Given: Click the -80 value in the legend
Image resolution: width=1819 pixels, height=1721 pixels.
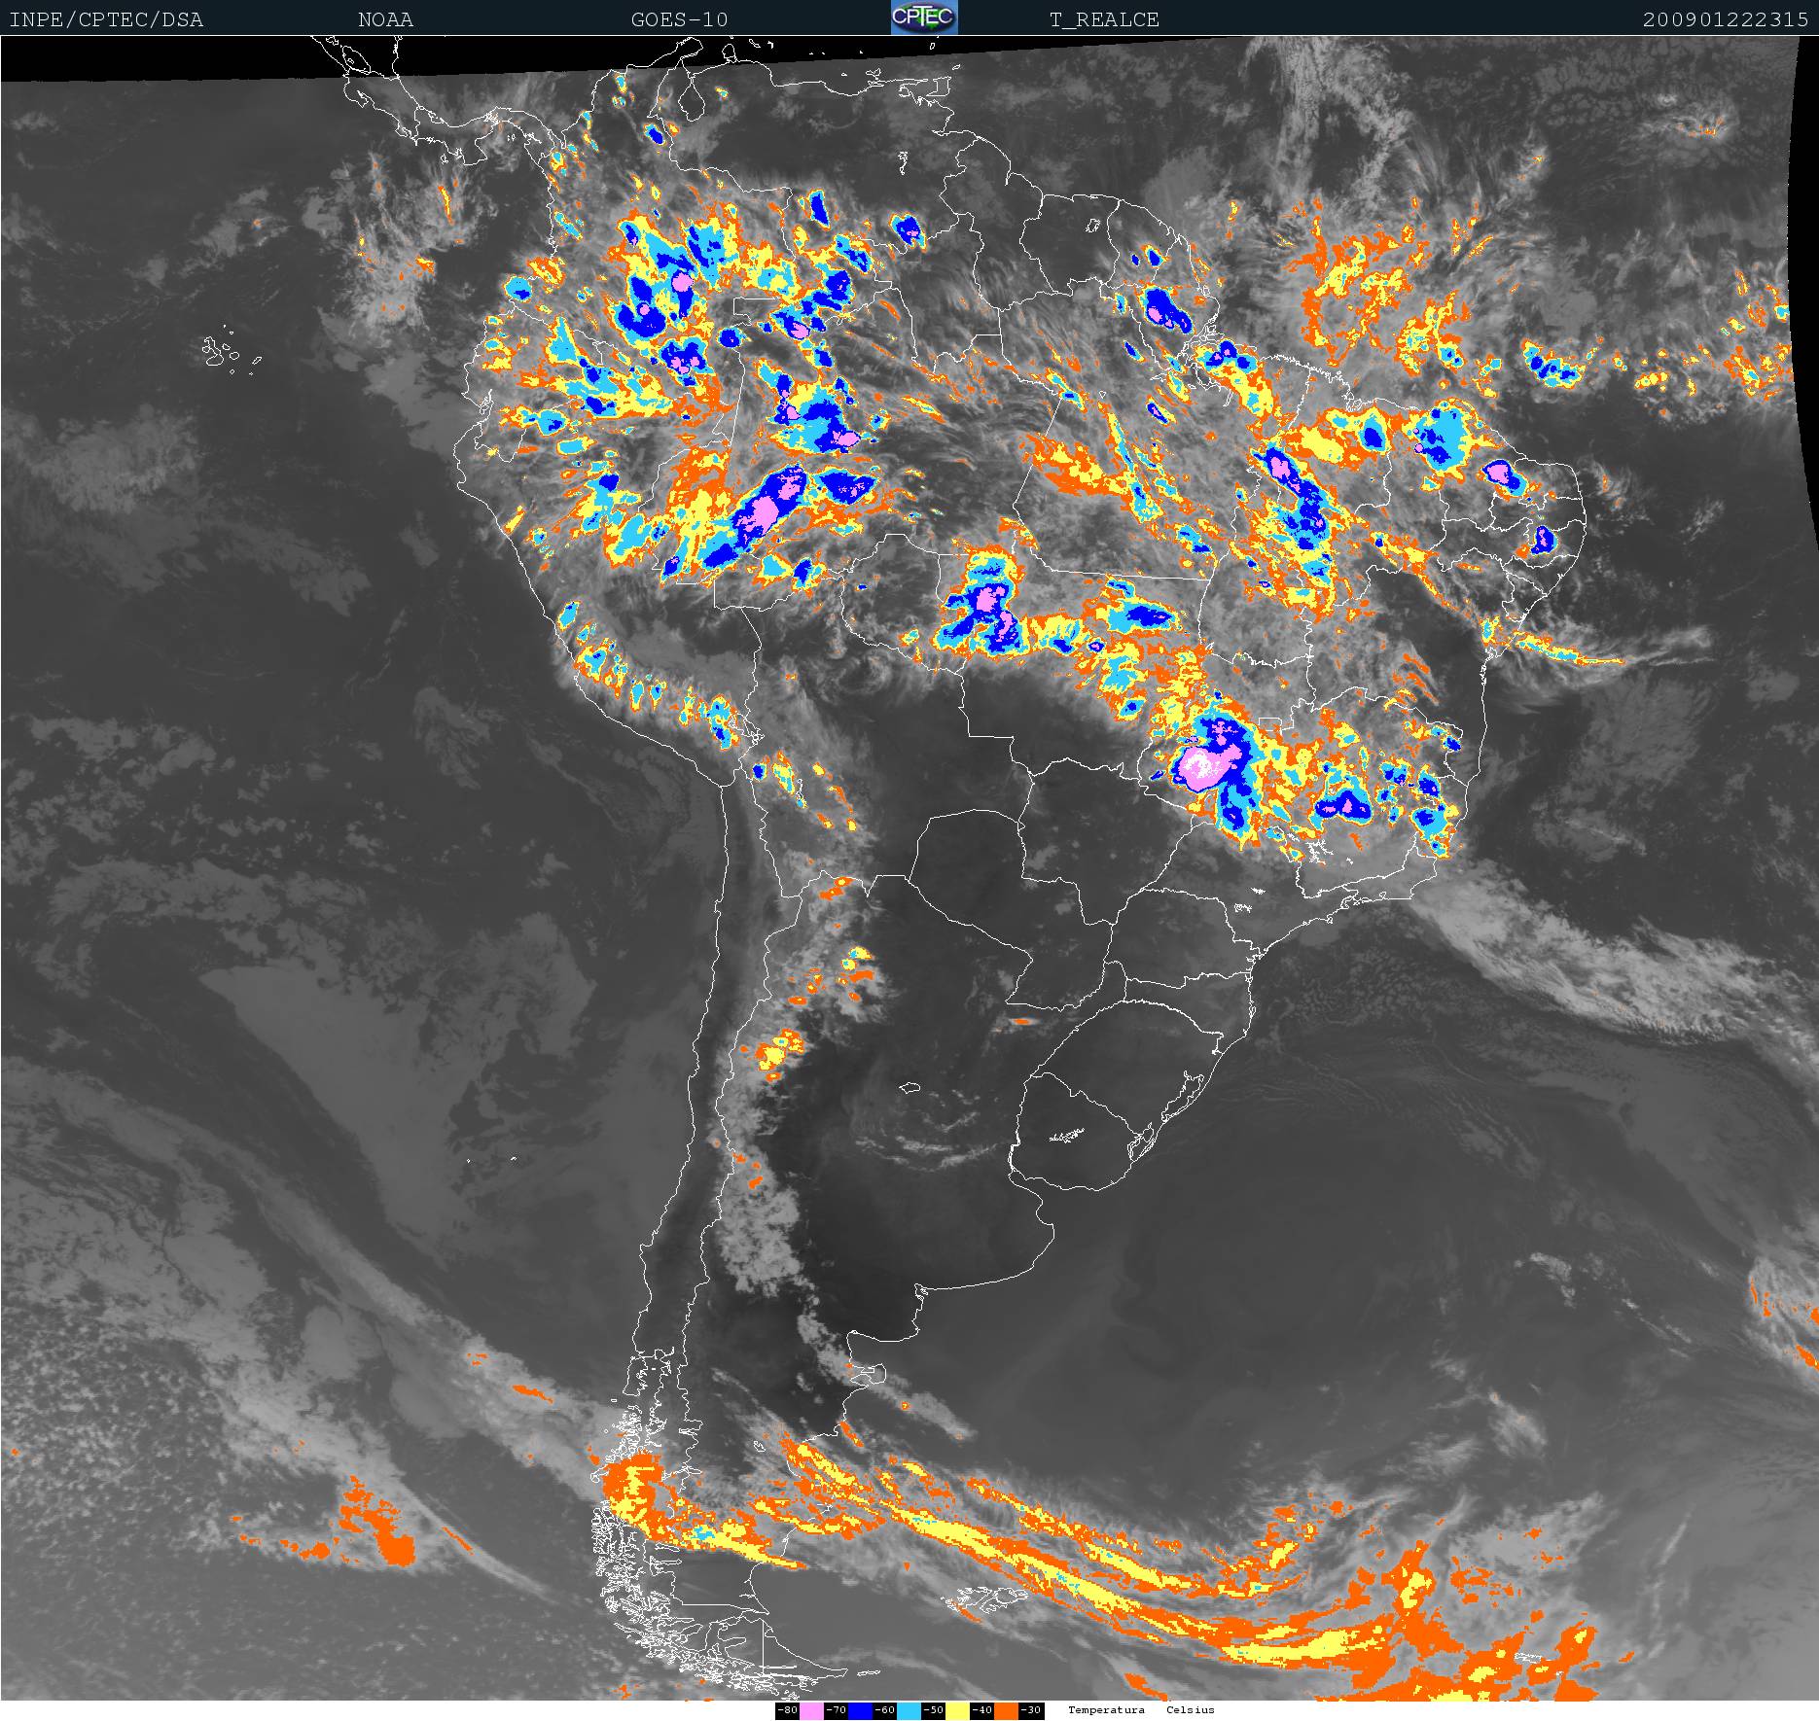Looking at the screenshot, I should [x=787, y=1710].
